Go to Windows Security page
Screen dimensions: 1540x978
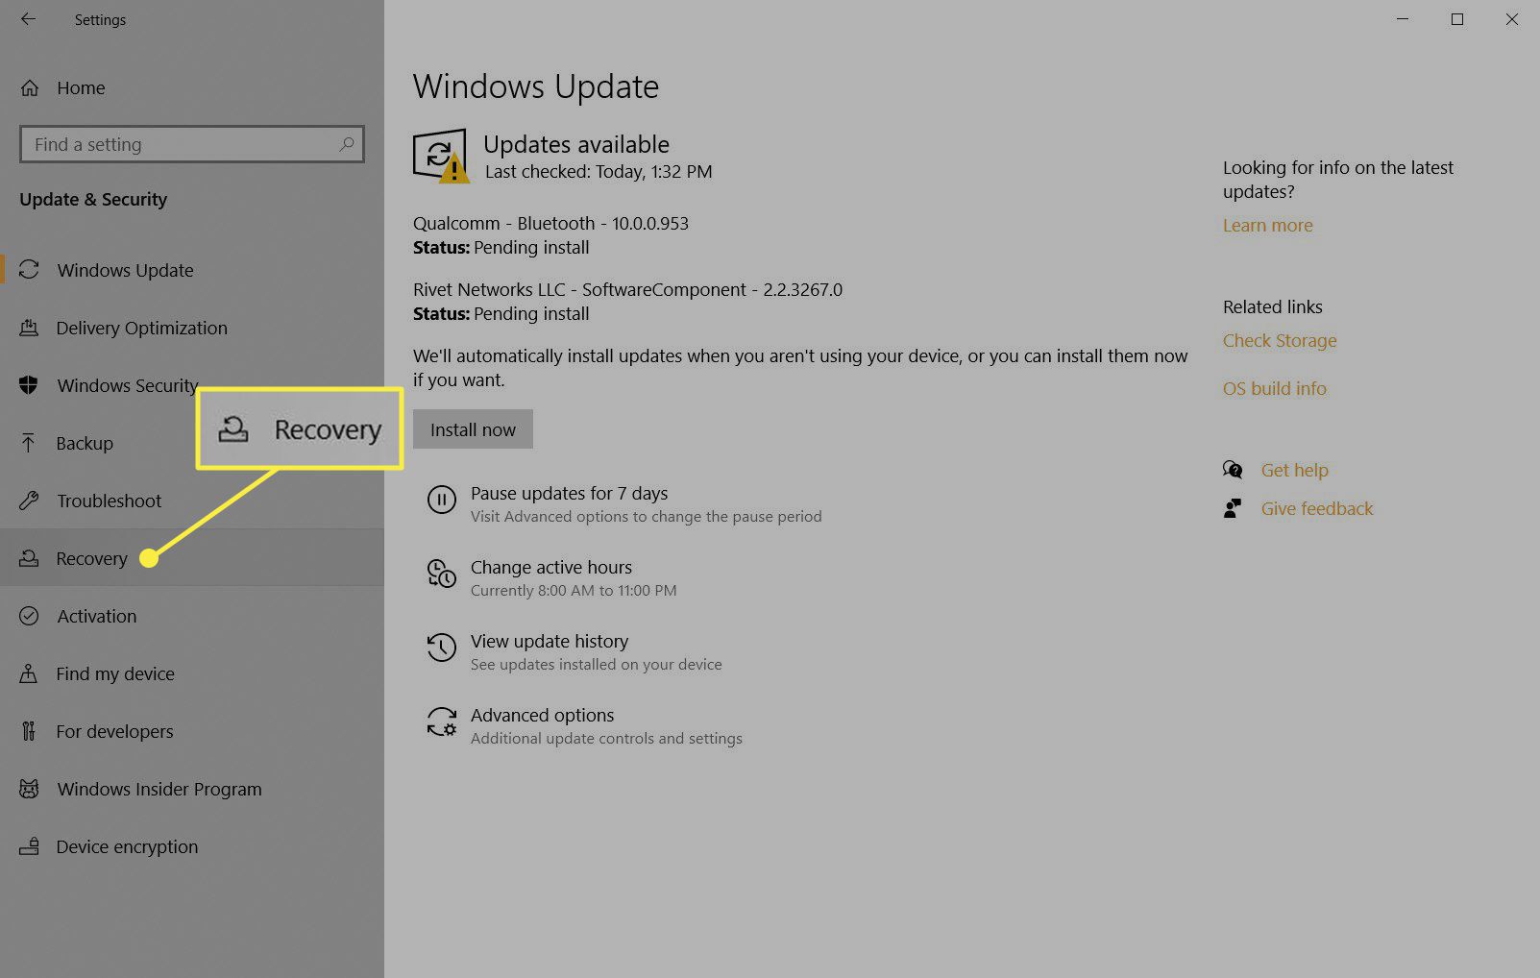[192, 385]
